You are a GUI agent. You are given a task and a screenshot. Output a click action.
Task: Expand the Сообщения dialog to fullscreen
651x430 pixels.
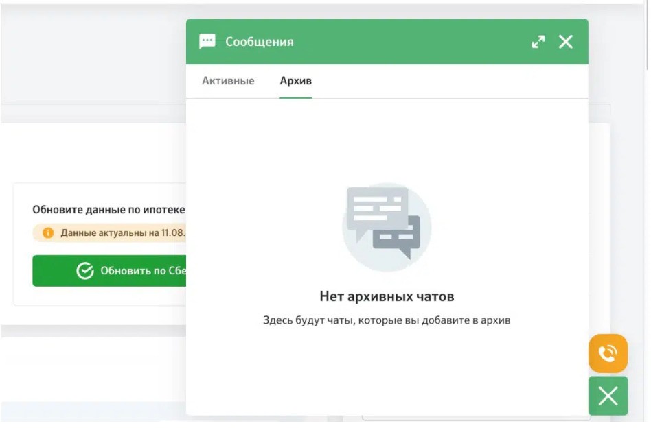[540, 41]
